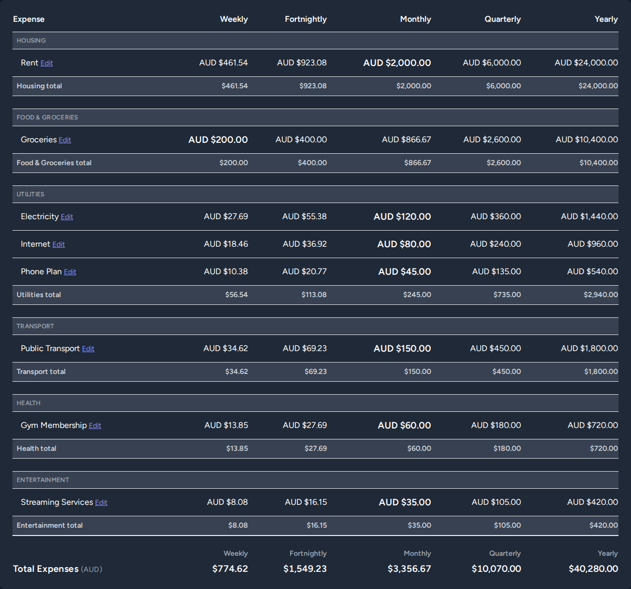
Task: Select Streaming Services' monthly AUD $35.00
Action: pos(405,502)
